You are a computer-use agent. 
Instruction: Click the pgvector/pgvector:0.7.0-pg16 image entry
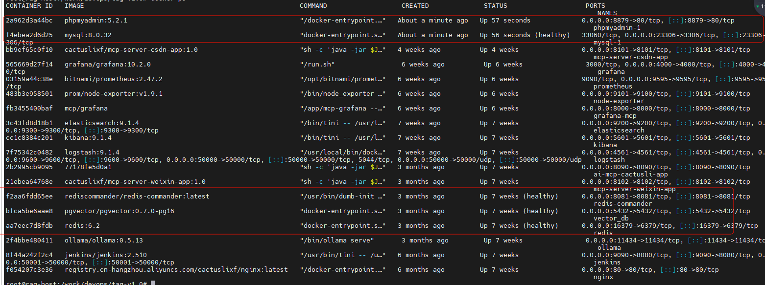[119, 211]
